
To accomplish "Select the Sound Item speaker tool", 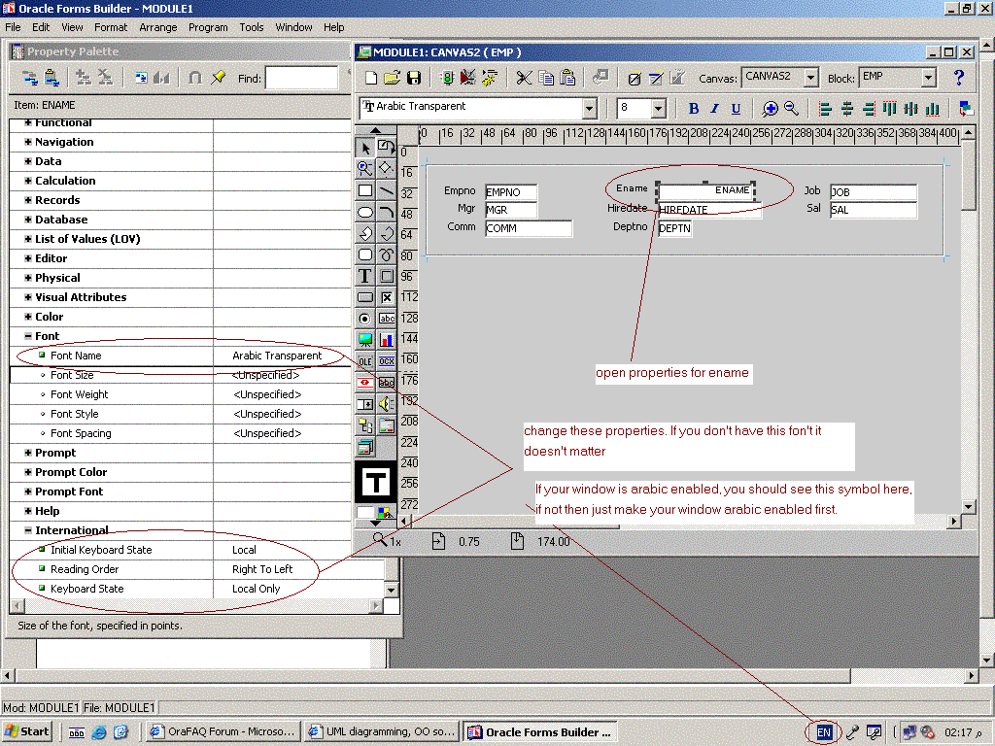I will [386, 404].
